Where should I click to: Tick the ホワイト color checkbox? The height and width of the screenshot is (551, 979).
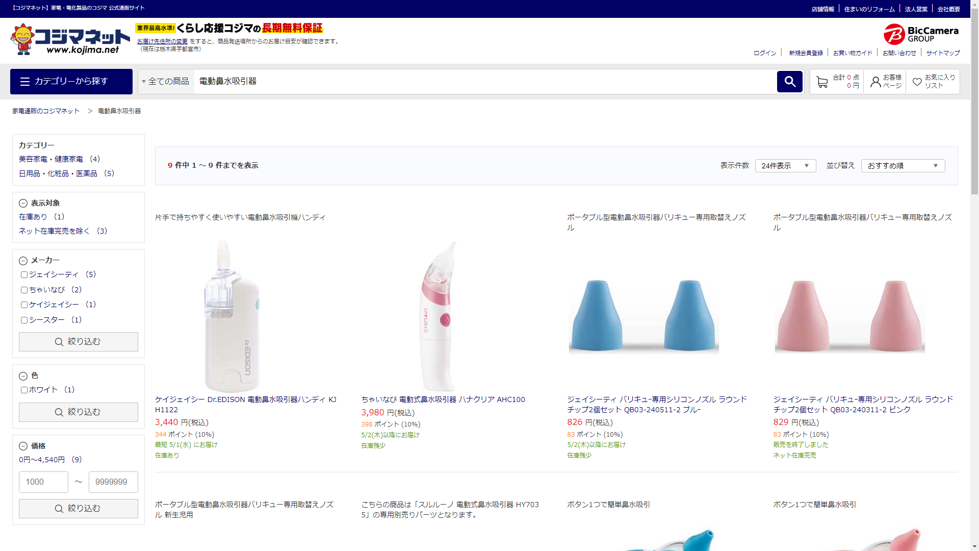coord(24,390)
